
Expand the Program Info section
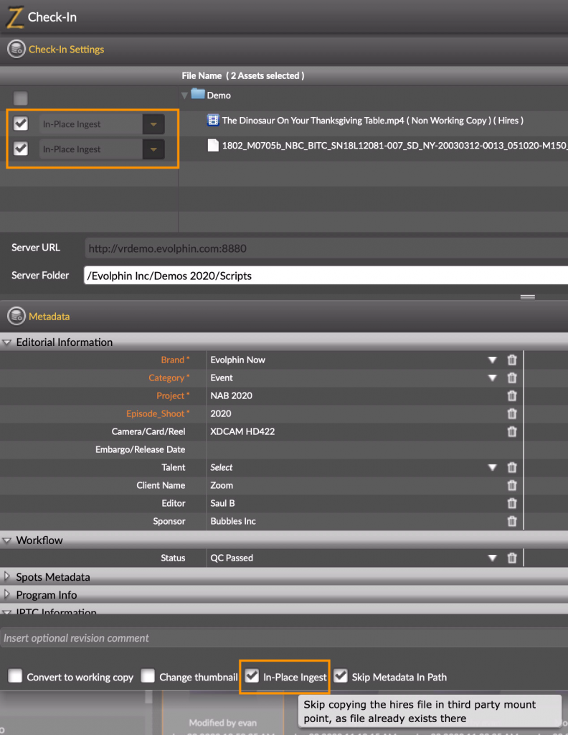6,594
